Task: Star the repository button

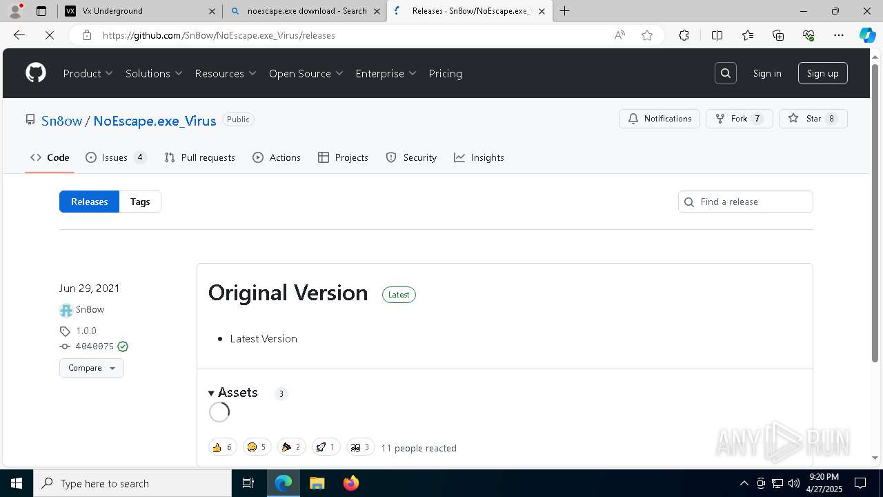Action: 813,119
